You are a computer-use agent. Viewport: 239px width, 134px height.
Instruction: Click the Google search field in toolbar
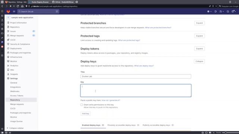(x=229, y=6)
